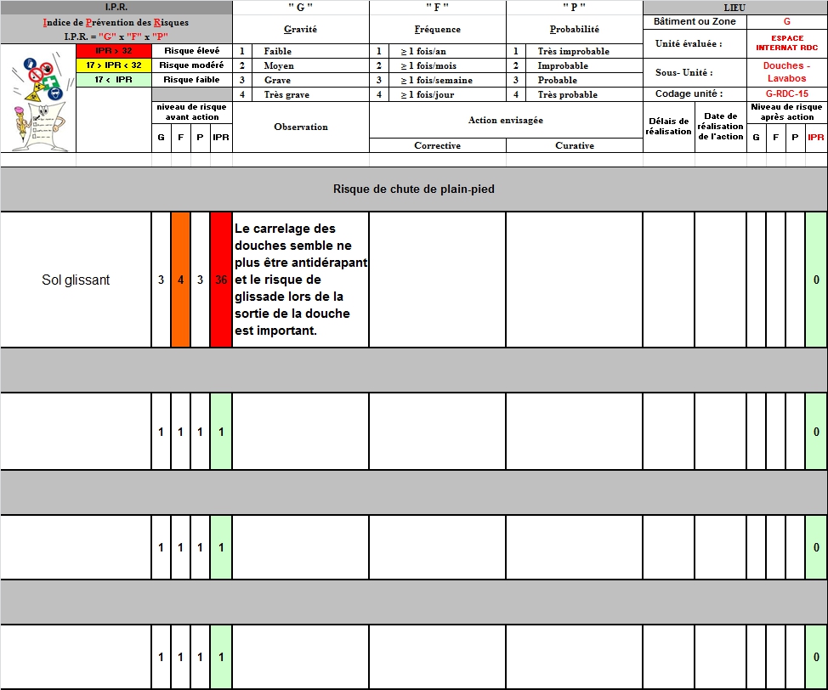This screenshot has width=828, height=690.
Task: Click the red IPR cell showing 36
Action: [221, 280]
